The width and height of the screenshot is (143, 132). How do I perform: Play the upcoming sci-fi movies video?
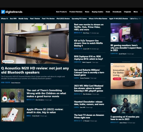[x=114, y=110]
